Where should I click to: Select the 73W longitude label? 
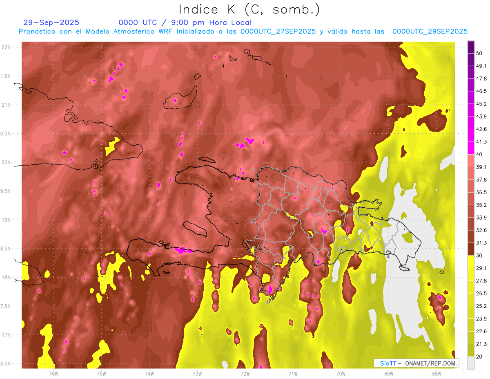pyautogui.click(x=197, y=373)
